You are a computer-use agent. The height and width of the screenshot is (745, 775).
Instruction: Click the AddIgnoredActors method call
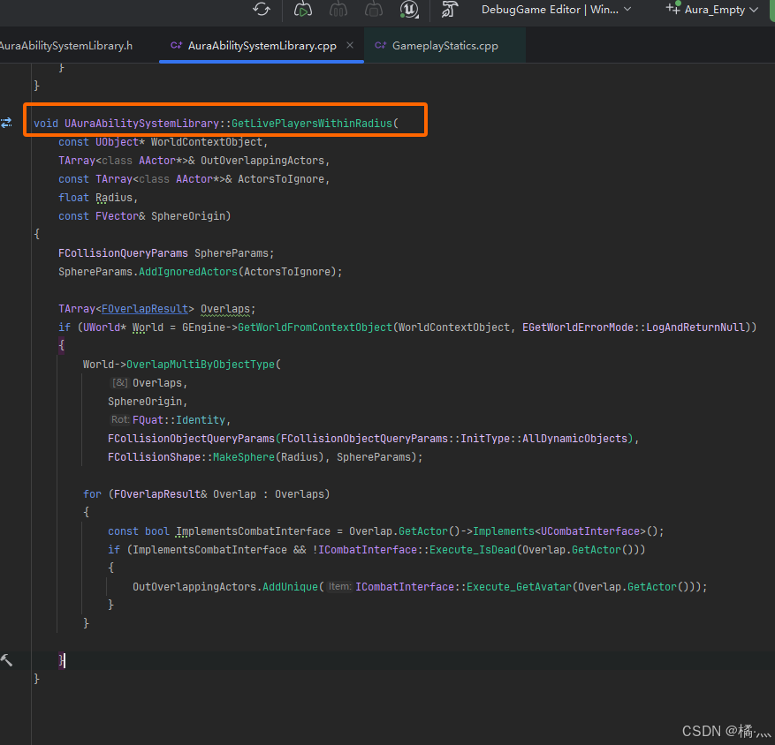[x=188, y=272]
